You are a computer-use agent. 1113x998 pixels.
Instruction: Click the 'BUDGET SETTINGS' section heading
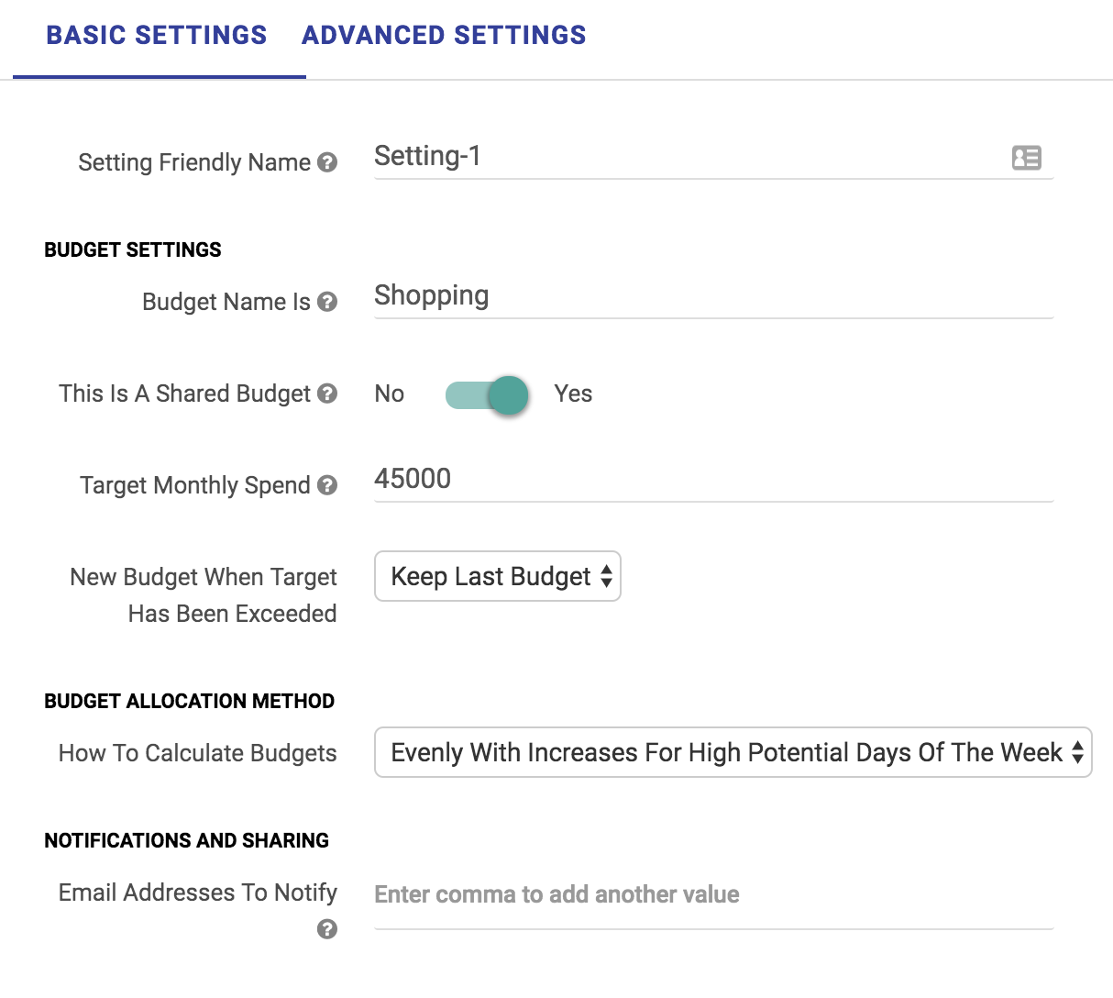click(x=133, y=249)
